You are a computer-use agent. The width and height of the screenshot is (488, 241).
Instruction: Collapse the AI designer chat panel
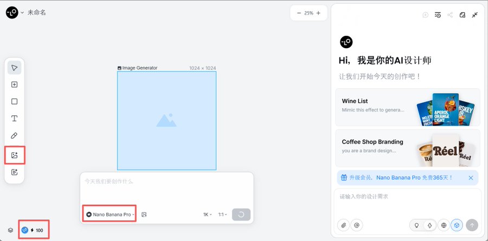[x=475, y=15]
